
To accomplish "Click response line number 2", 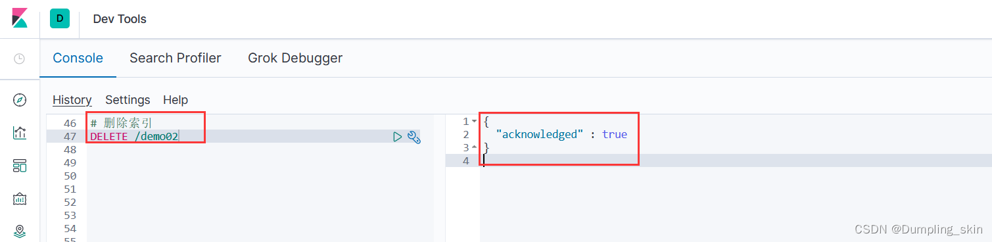I will (466, 134).
